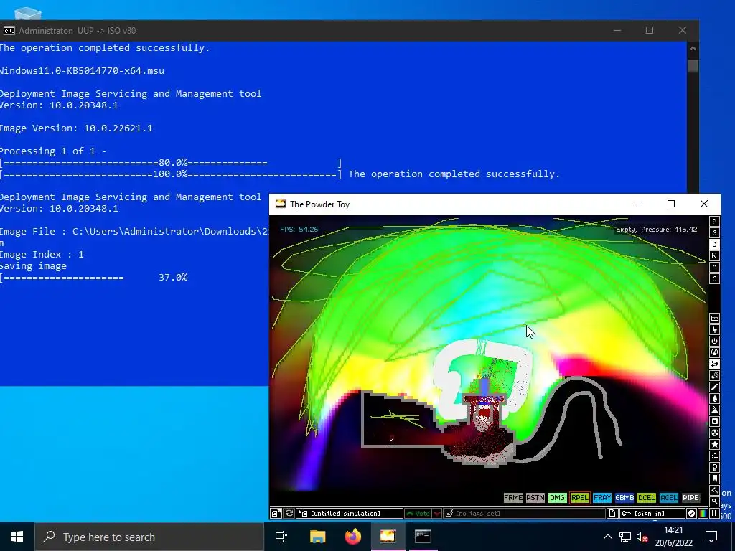
Task: Click the [sign in] button
Action: tap(652, 513)
